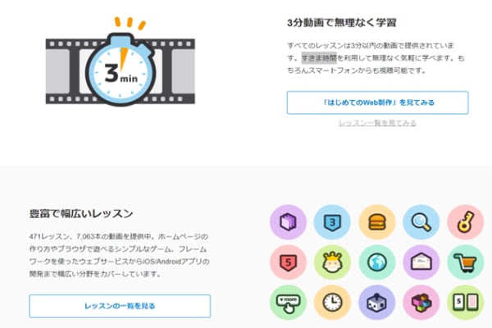
Task: Open the globe lesson icon
Action: pyautogui.click(x=377, y=262)
